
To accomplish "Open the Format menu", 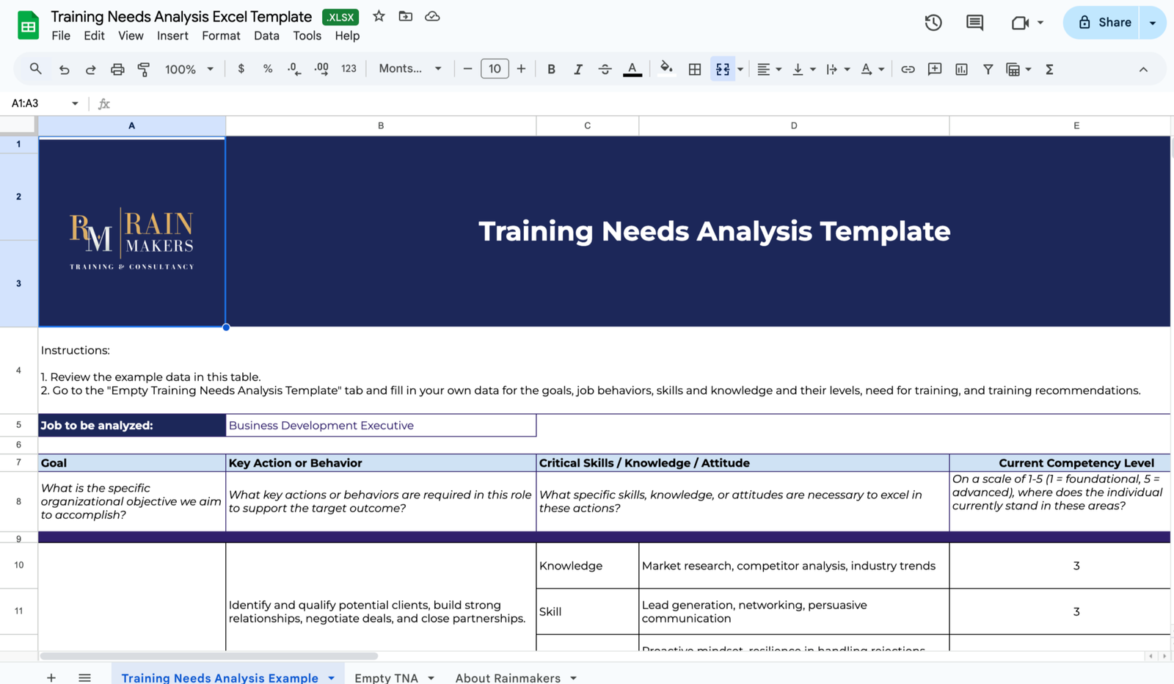I will (221, 35).
